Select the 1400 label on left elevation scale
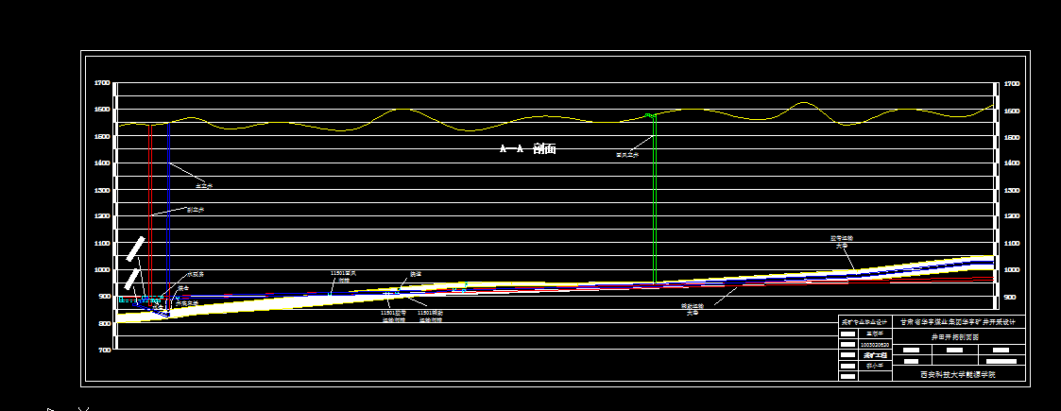 click(102, 163)
